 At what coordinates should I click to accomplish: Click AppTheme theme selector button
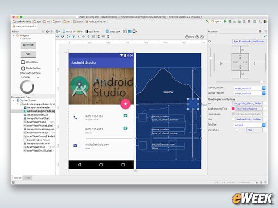coord(93,32)
